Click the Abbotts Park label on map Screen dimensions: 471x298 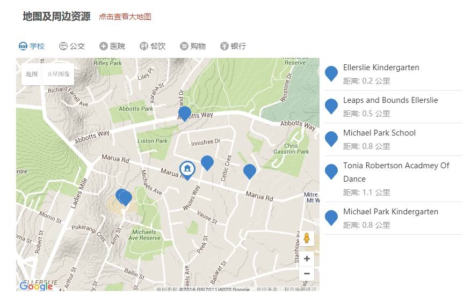[x=136, y=109]
